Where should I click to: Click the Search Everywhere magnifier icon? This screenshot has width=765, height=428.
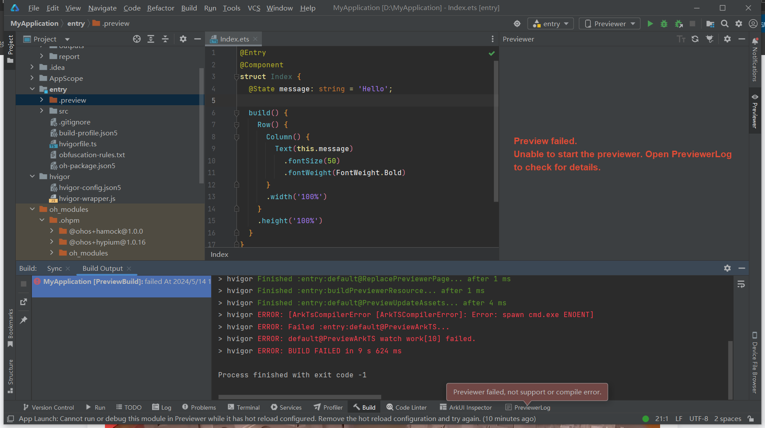tap(725, 24)
